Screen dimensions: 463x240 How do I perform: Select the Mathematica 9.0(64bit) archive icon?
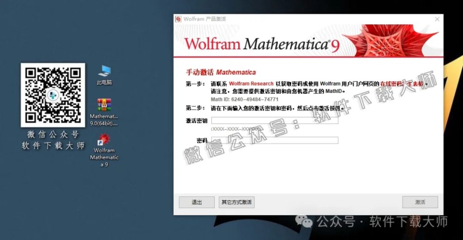click(104, 112)
